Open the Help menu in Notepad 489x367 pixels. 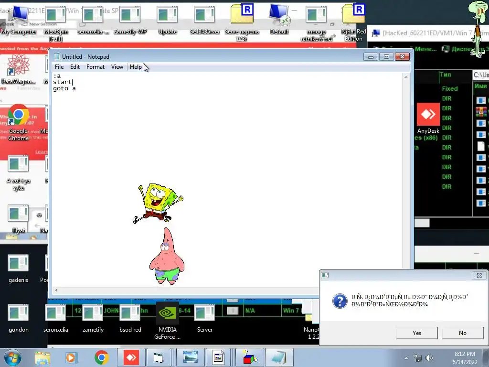click(136, 67)
